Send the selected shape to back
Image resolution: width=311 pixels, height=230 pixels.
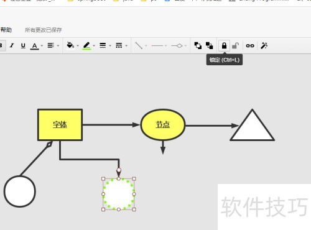point(209,45)
